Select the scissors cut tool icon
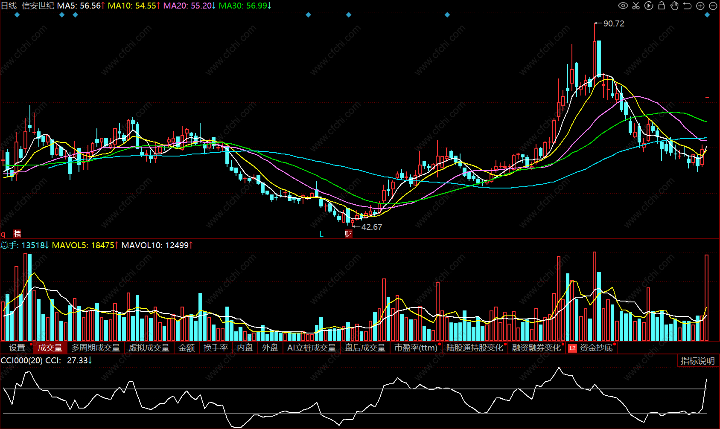The width and height of the screenshot is (720, 429). 636,6
